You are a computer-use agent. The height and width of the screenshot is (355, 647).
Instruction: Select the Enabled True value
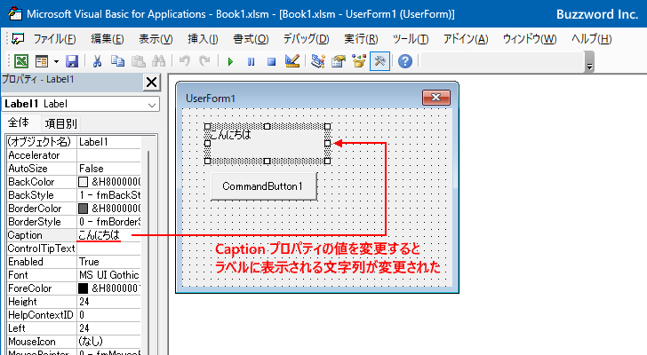pyautogui.click(x=109, y=262)
